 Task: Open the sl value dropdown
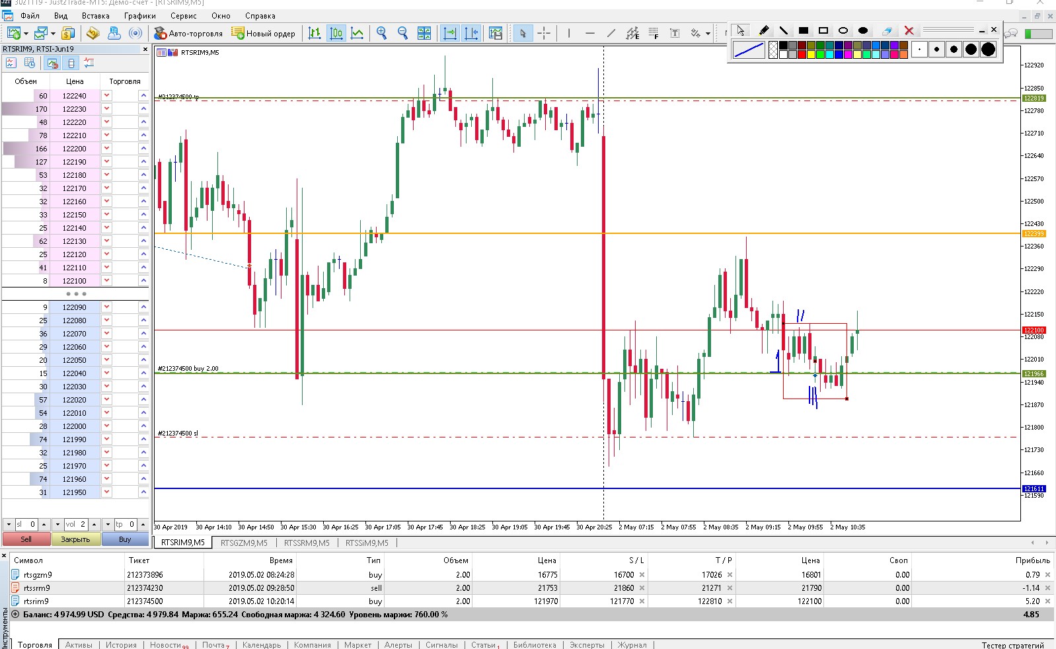[x=9, y=524]
